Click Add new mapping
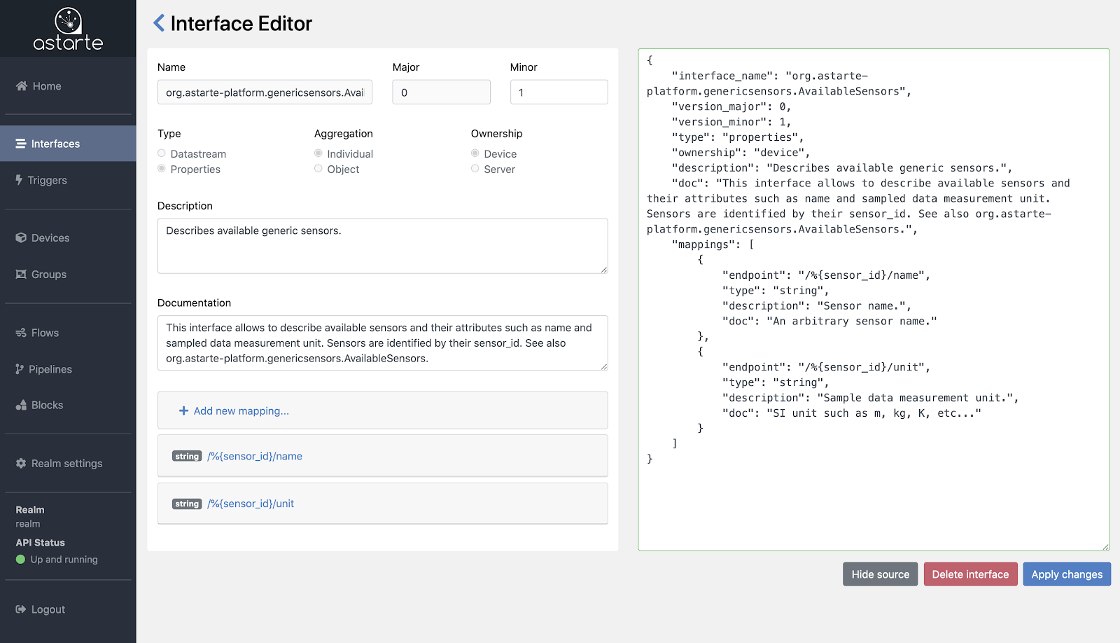This screenshot has height=643, width=1120. (234, 410)
